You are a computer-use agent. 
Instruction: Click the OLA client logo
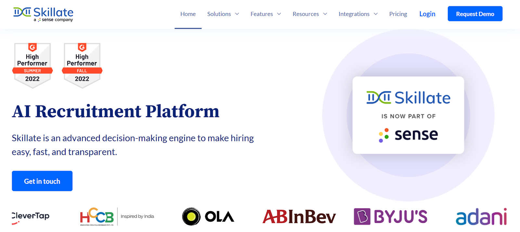click(208, 216)
